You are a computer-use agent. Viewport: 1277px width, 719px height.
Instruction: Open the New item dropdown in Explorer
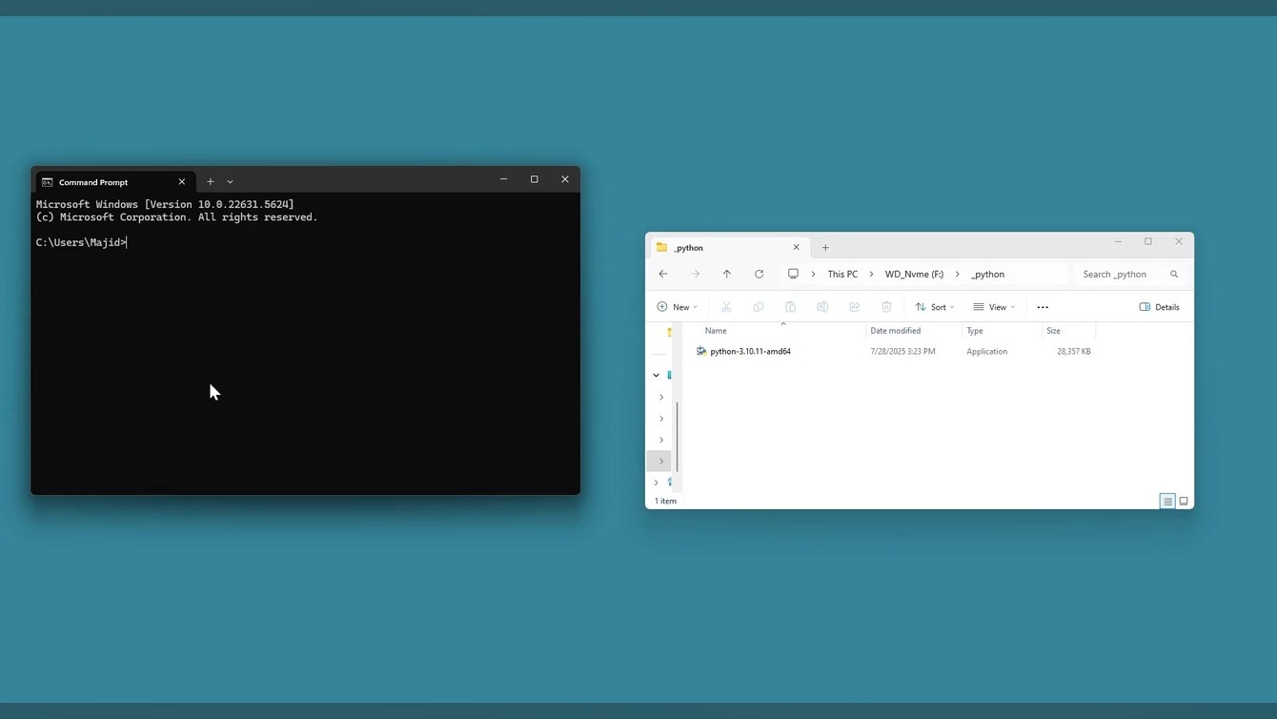point(678,307)
